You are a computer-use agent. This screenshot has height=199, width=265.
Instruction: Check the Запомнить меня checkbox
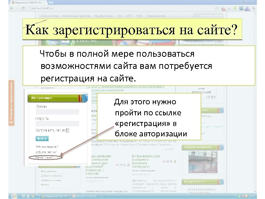pyautogui.click(x=67, y=130)
